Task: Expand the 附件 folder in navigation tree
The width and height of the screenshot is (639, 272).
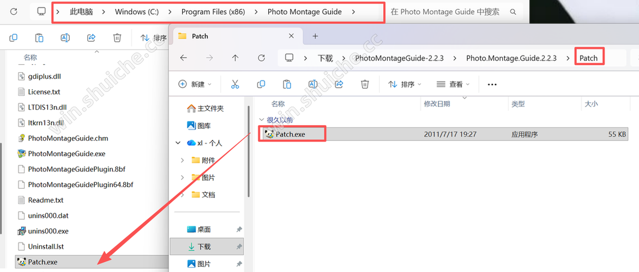Action: click(x=182, y=160)
